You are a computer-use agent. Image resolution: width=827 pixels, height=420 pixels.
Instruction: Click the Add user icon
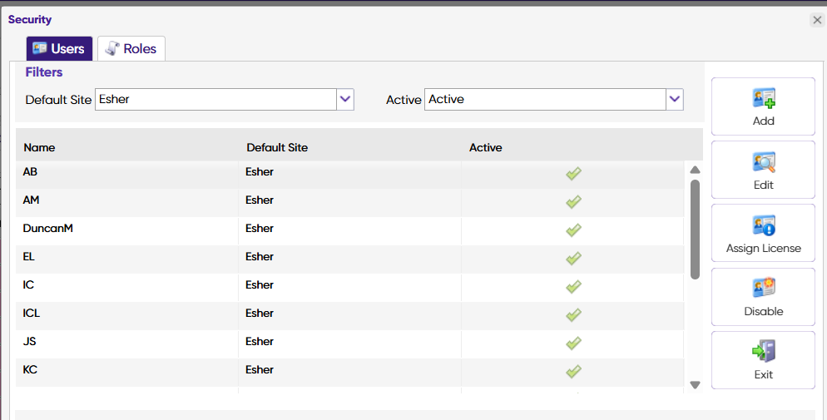[x=764, y=98]
